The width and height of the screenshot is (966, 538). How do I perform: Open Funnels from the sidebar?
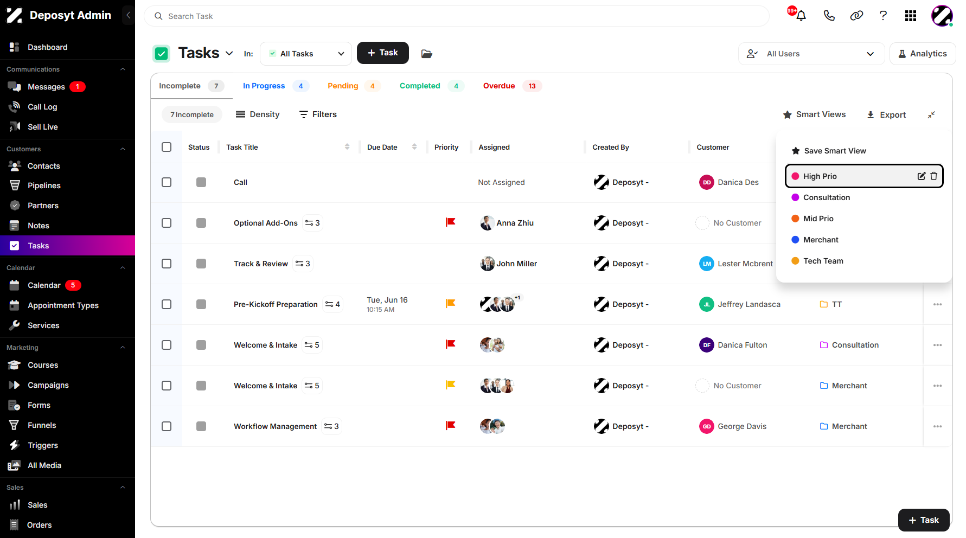42,425
